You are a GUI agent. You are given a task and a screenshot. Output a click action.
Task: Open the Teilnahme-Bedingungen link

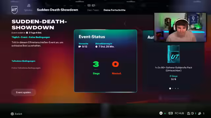click(23, 61)
